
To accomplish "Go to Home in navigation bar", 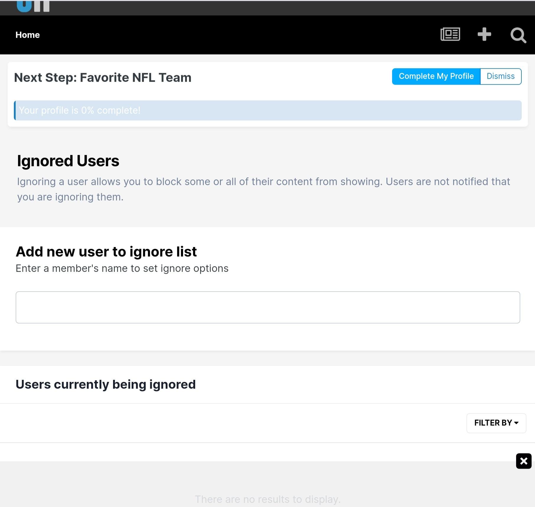I will coord(28,35).
